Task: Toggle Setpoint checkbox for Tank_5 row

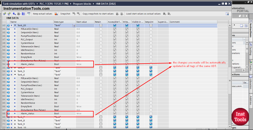Action: [151, 71]
